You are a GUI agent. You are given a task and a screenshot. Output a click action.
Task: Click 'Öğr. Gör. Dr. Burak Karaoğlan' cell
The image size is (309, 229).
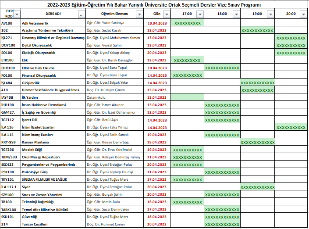click(x=115, y=60)
